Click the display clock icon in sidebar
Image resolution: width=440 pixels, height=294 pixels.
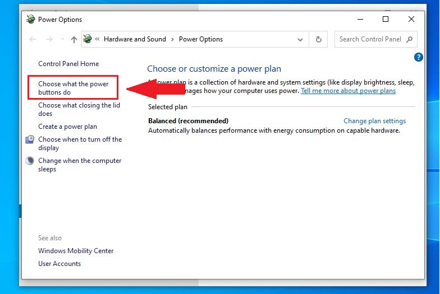point(30,139)
